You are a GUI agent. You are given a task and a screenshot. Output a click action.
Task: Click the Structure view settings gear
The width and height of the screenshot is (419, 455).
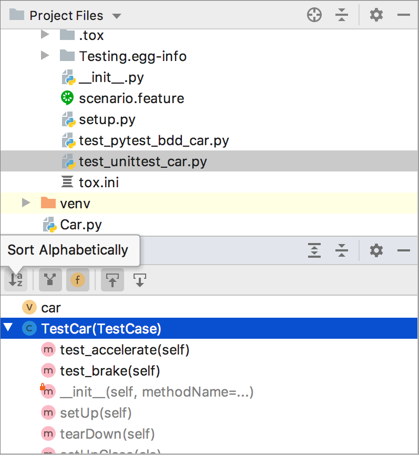pyautogui.click(x=376, y=250)
